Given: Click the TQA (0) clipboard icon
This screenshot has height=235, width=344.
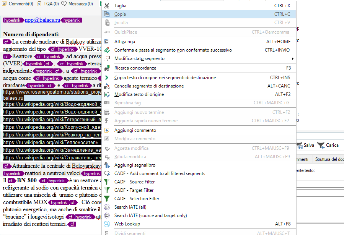Looking at the screenshot, I should coord(39,3).
